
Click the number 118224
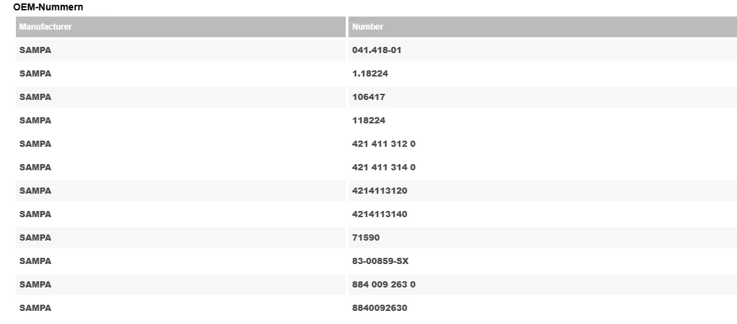tap(368, 121)
